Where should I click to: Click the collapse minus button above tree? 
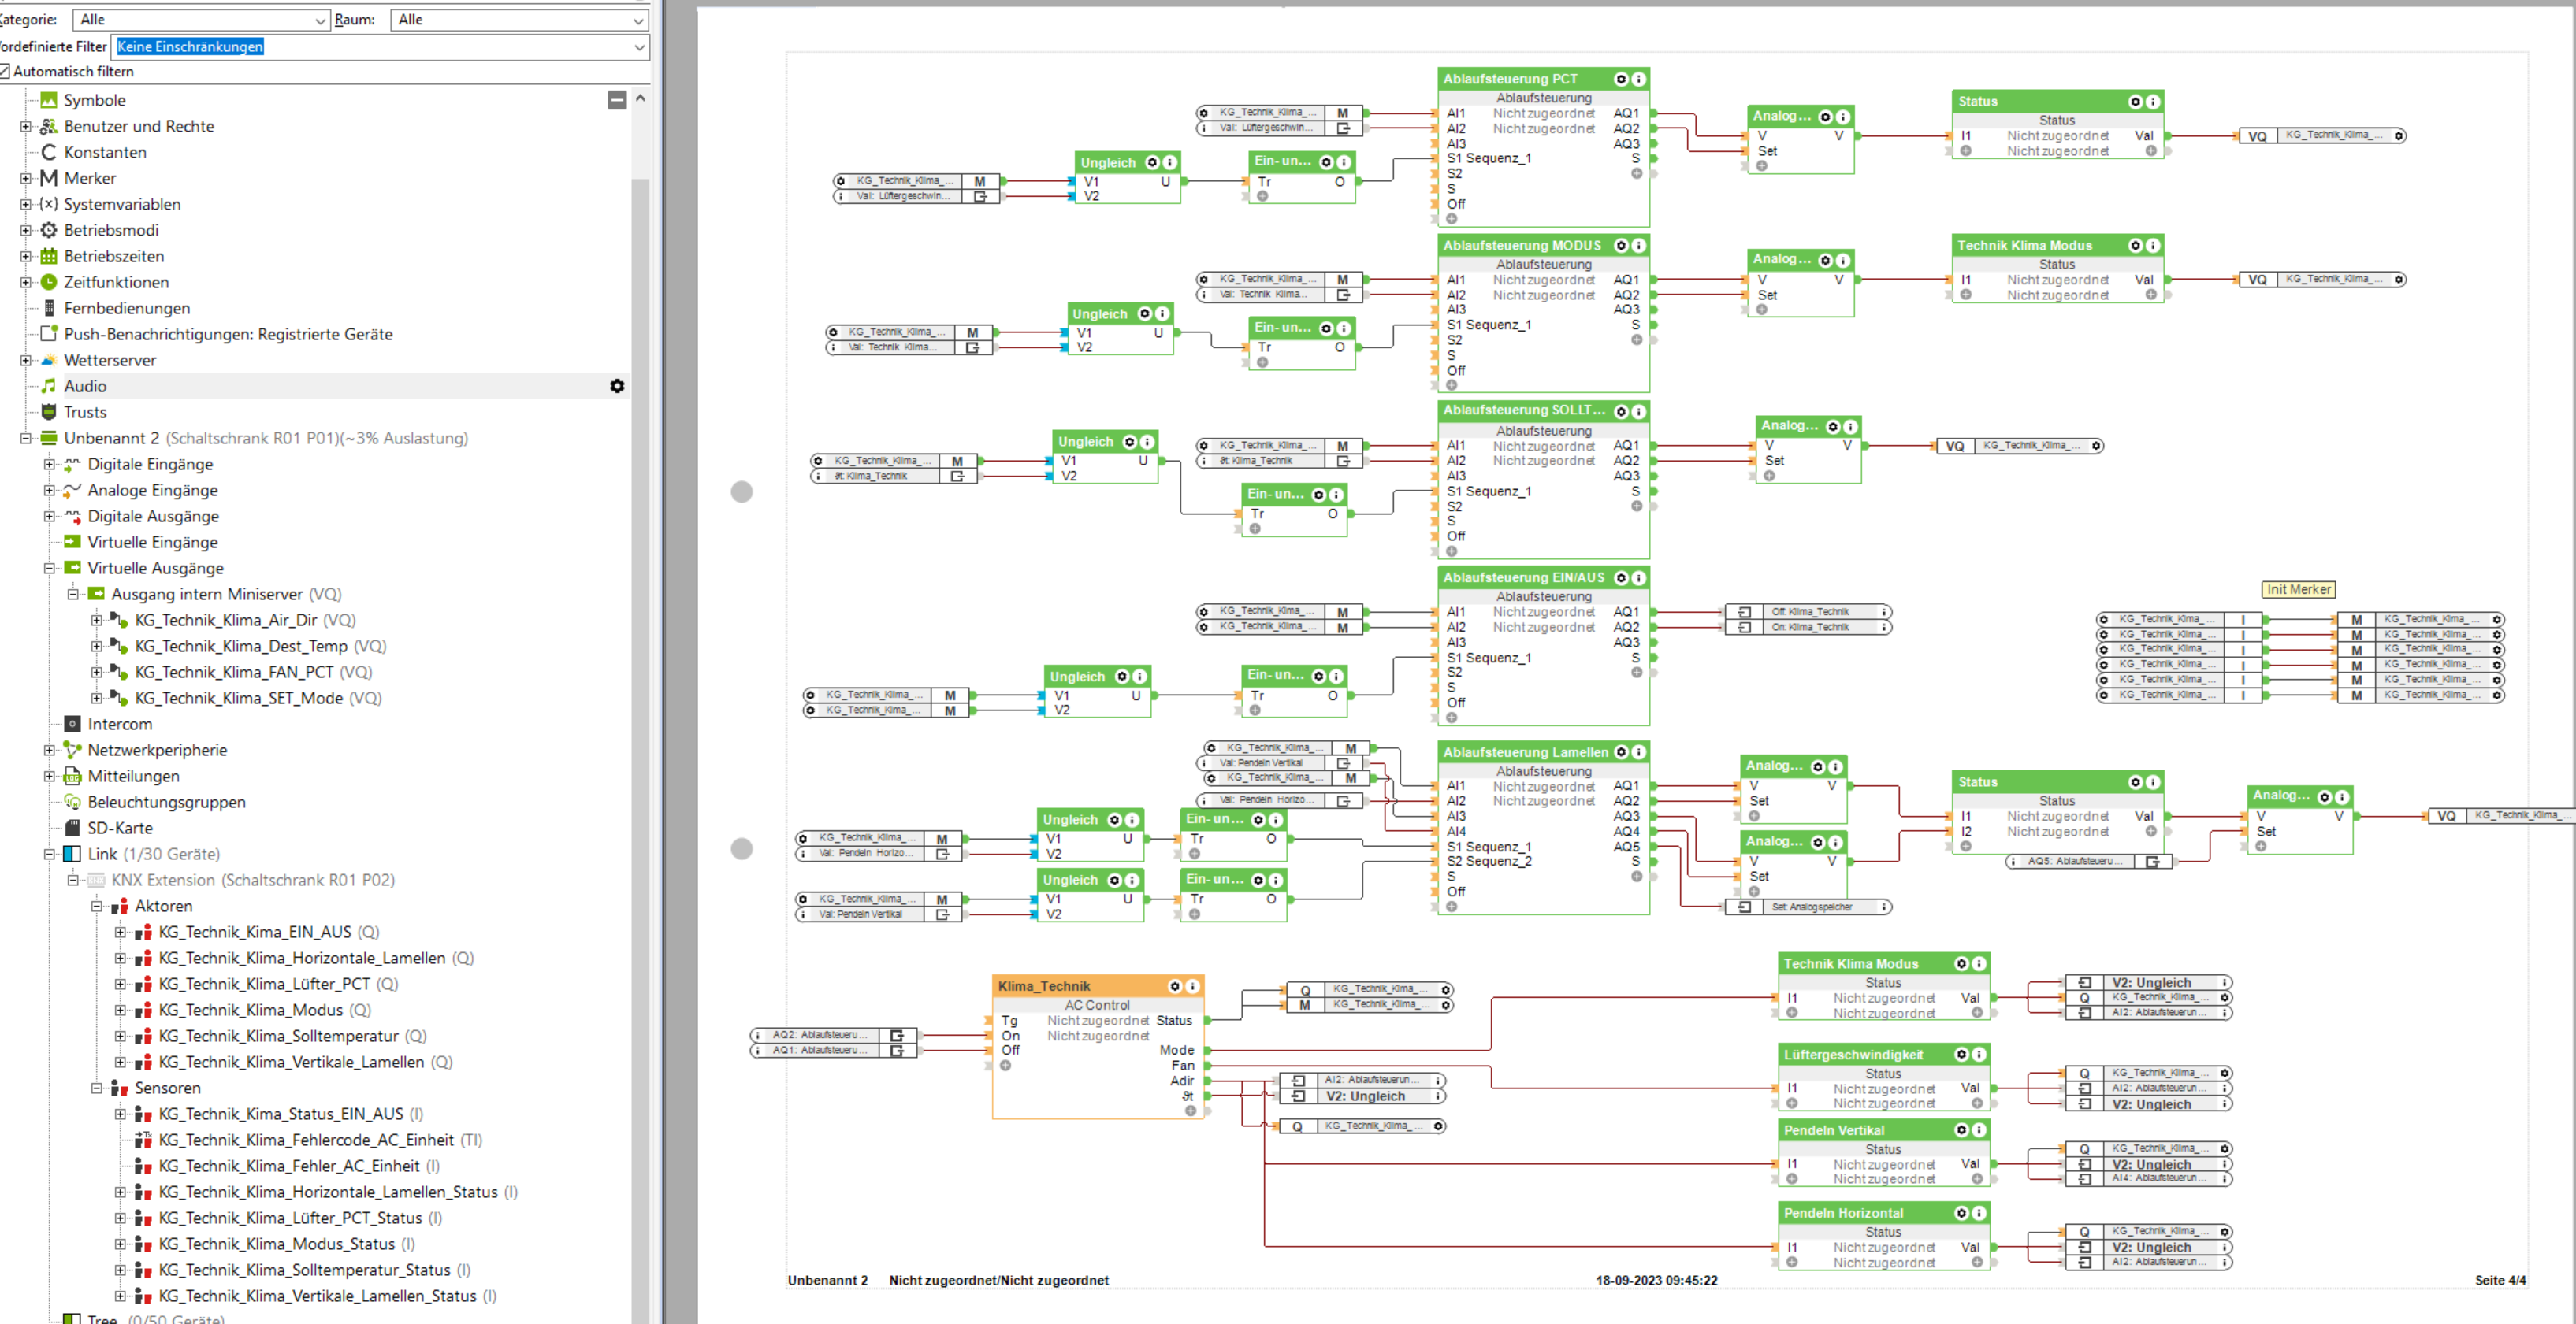click(617, 100)
